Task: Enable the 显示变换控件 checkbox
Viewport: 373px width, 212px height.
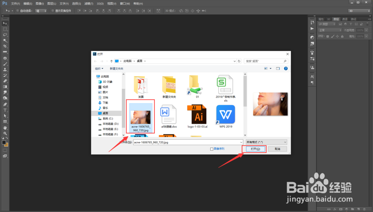Action: coord(53,11)
